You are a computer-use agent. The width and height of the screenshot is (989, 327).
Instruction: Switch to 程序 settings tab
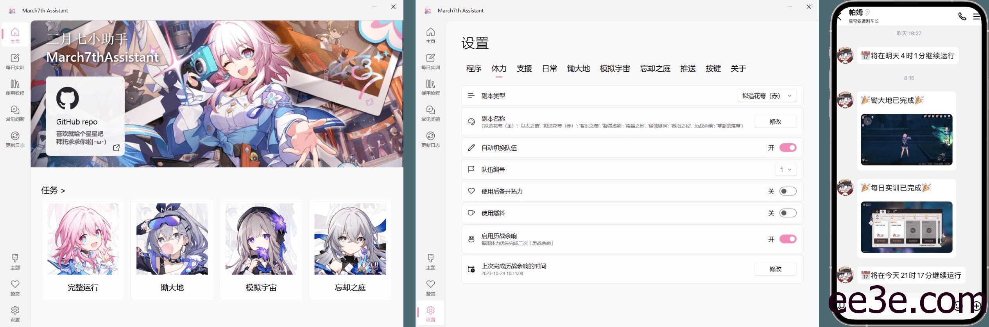pos(474,69)
